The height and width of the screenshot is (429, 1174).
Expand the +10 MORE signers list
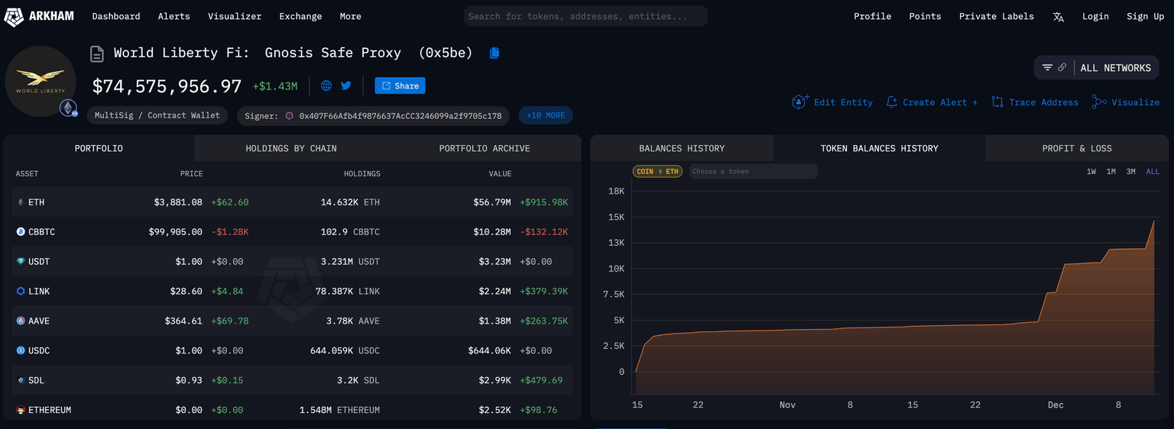tap(545, 115)
